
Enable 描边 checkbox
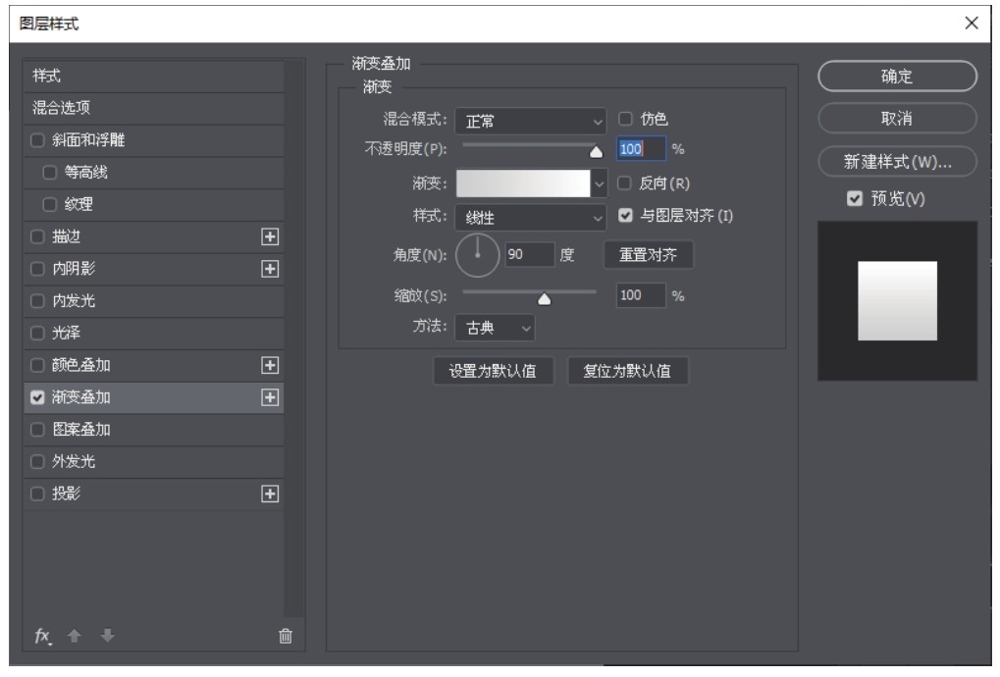(x=37, y=236)
